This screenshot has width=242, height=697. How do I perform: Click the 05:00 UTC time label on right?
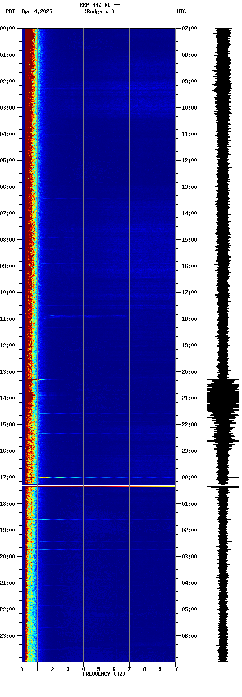pyautogui.click(x=189, y=609)
